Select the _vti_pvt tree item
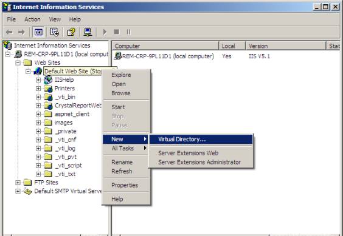Image resolution: width=343 pixels, height=236 pixels. 66,157
